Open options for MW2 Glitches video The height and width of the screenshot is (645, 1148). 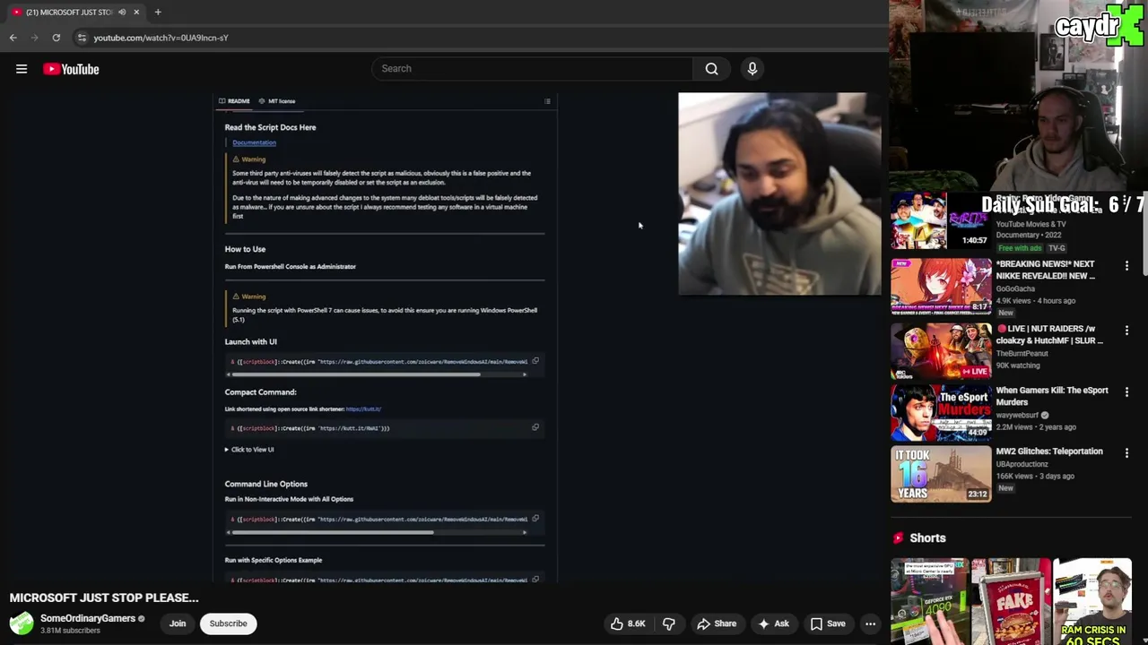click(1126, 453)
